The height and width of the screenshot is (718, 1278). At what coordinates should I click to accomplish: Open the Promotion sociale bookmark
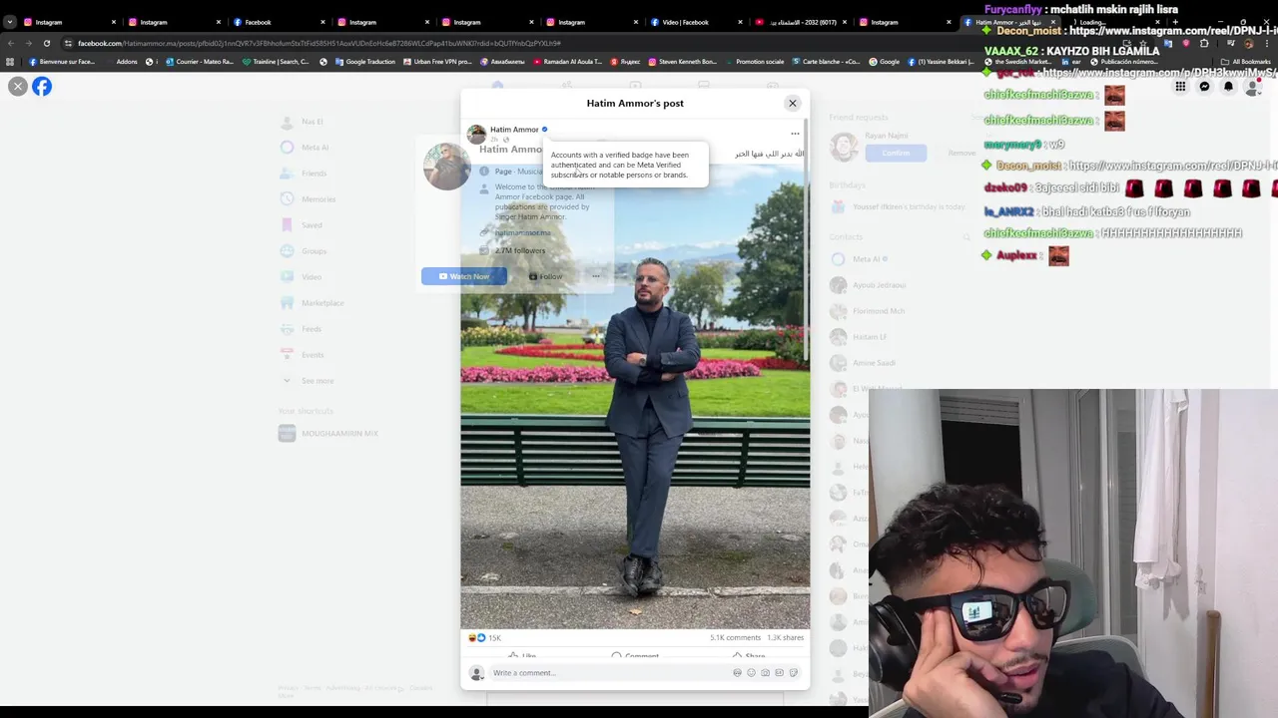tap(755, 62)
